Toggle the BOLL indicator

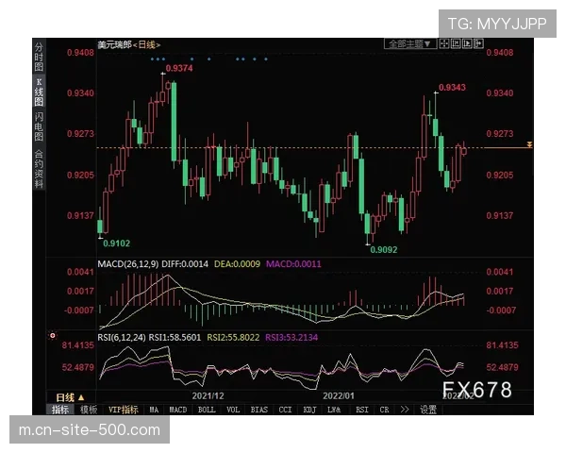coord(207,410)
